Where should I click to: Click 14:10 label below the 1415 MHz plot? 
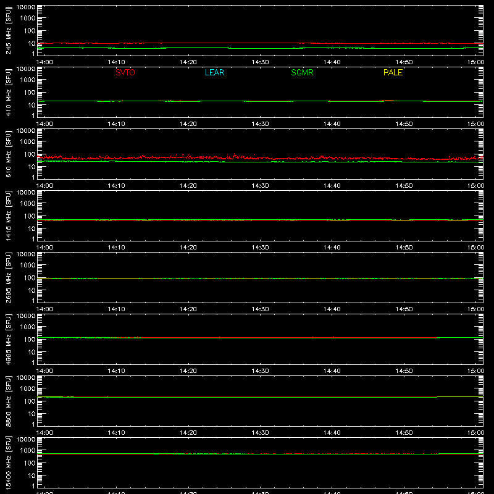(x=116, y=248)
